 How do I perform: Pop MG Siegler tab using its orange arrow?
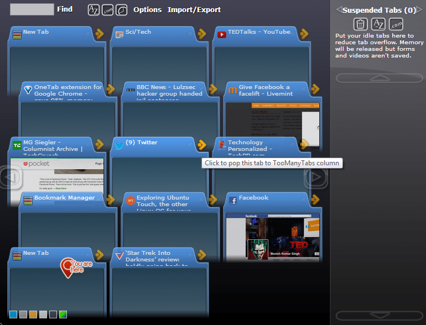100,144
